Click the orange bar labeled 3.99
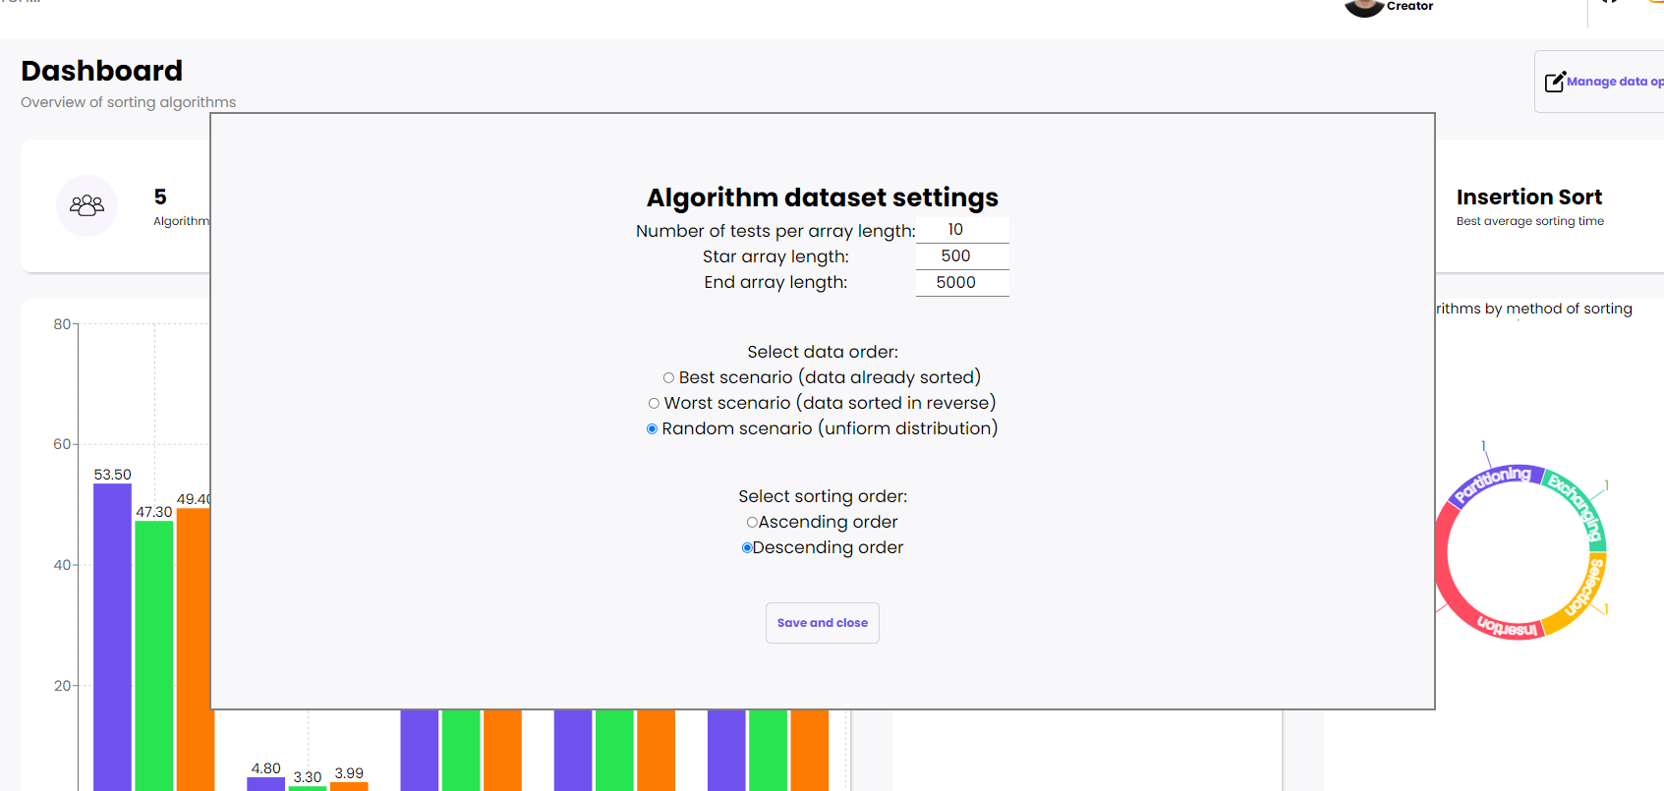1664x791 pixels. 349,786
